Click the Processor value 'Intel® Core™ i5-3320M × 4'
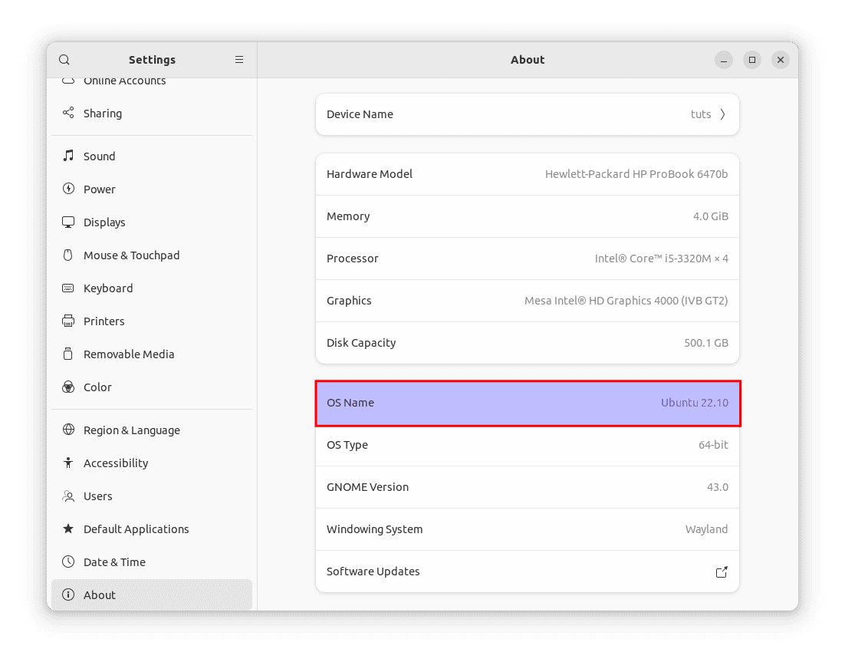Image resolution: width=845 pixels, height=662 pixels. coord(661,259)
